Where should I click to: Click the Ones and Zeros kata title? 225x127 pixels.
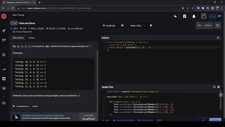[x=27, y=23]
